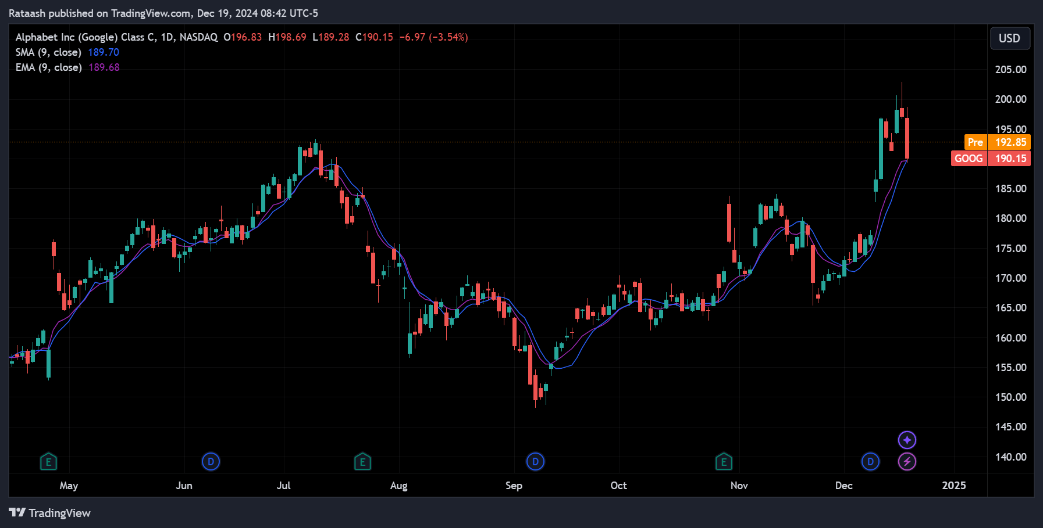Image resolution: width=1043 pixels, height=528 pixels.
Task: Select the EMA (9, close) indicator legend
Action: pyautogui.click(x=48, y=67)
